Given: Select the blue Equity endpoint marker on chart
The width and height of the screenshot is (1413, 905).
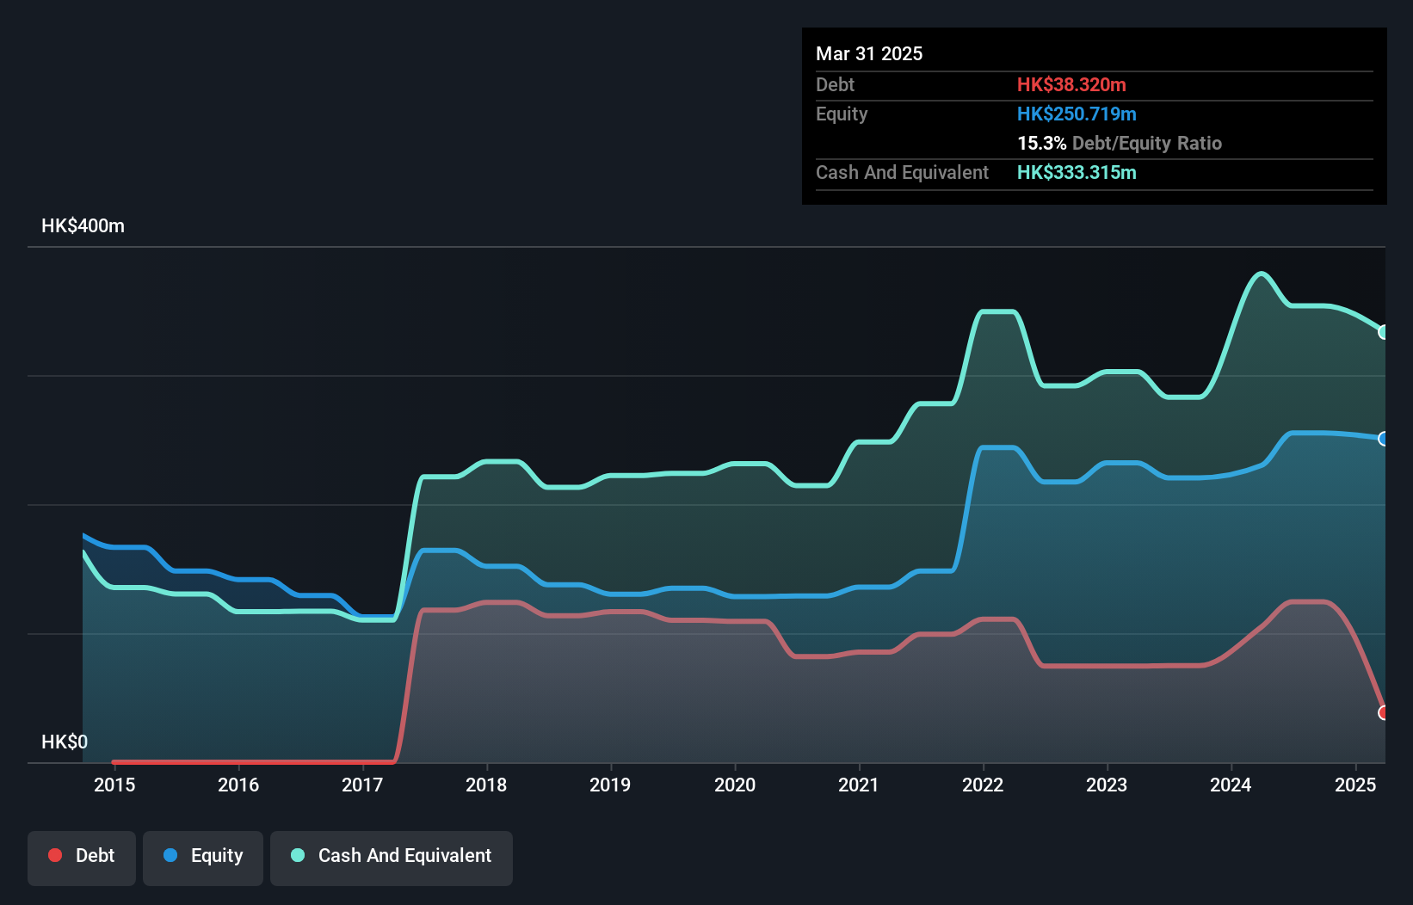Looking at the screenshot, I should click(1384, 439).
